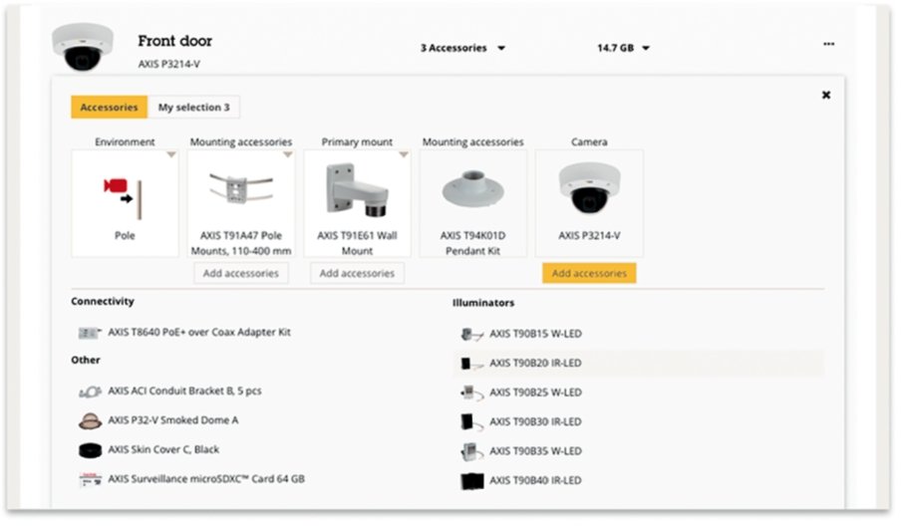Select AXIS T90B40 IR-LED text

[535, 480]
